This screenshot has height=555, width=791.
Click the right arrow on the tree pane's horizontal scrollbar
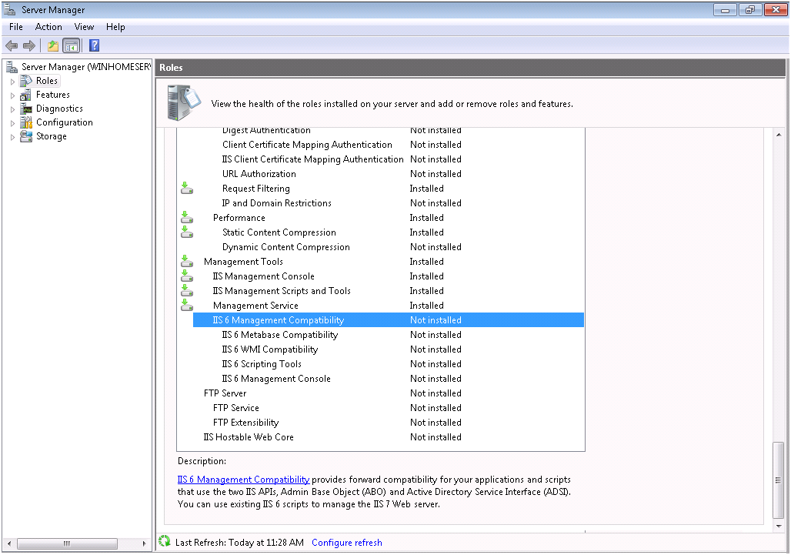coord(145,543)
